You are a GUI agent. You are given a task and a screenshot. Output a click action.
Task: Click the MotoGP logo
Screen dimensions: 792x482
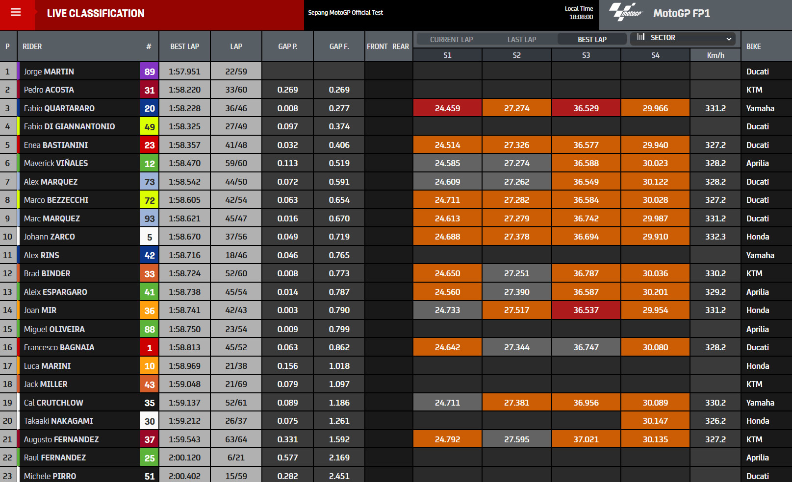625,12
